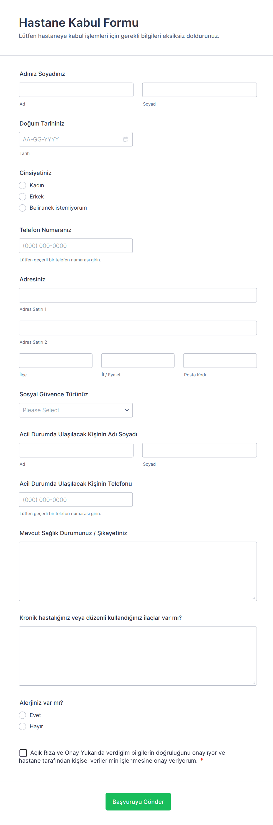The width and height of the screenshot is (273, 825).
Task: Focus the Ad field under Adınız Soyadınız
Action: pyautogui.click(x=76, y=90)
